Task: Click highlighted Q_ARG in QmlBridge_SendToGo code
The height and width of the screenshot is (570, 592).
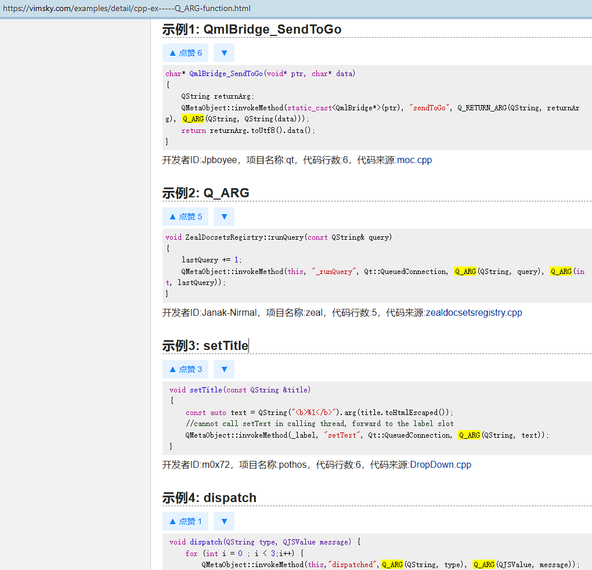Action: point(193,119)
